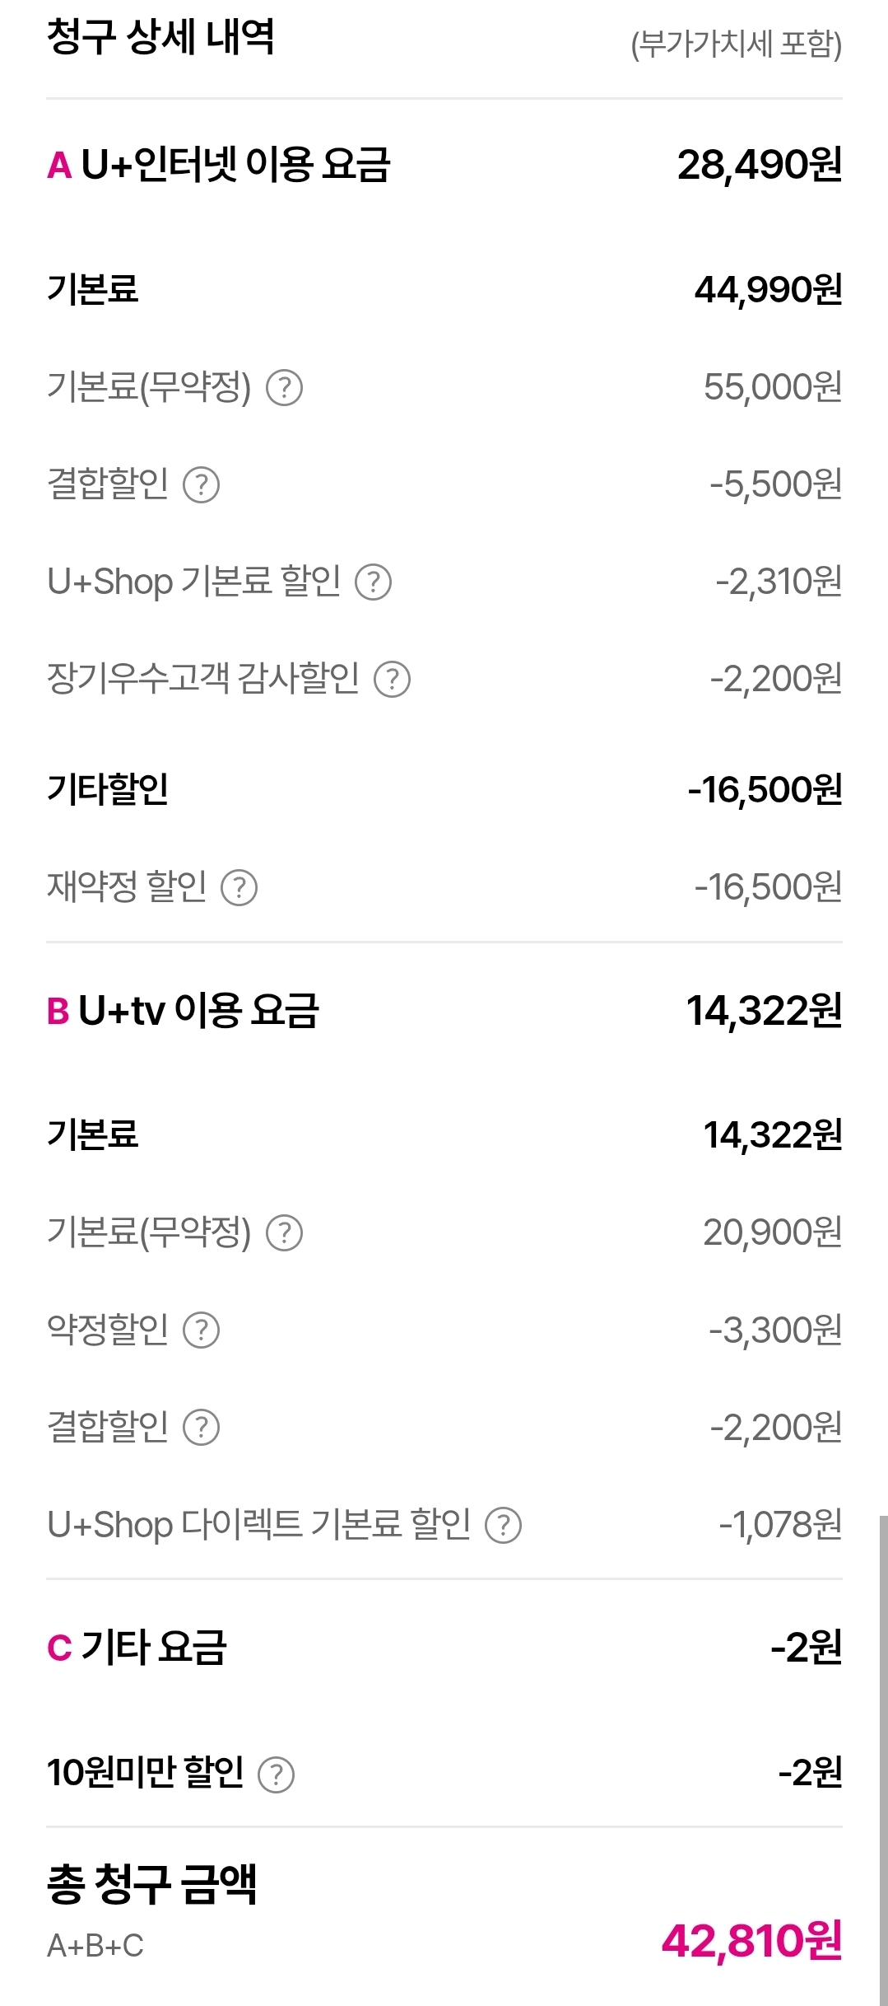Click the 청구 상세 내역 title
Screen dimensions: 888x2006
(160, 37)
